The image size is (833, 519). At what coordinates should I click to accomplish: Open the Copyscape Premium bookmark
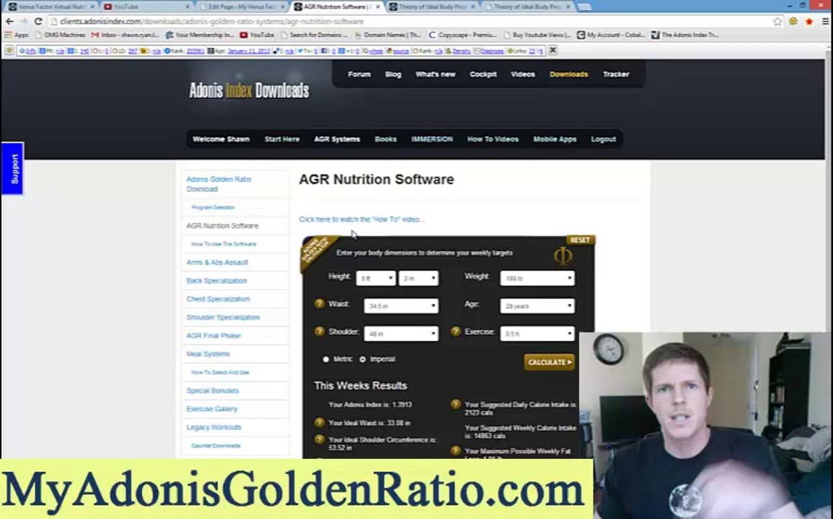(x=462, y=35)
